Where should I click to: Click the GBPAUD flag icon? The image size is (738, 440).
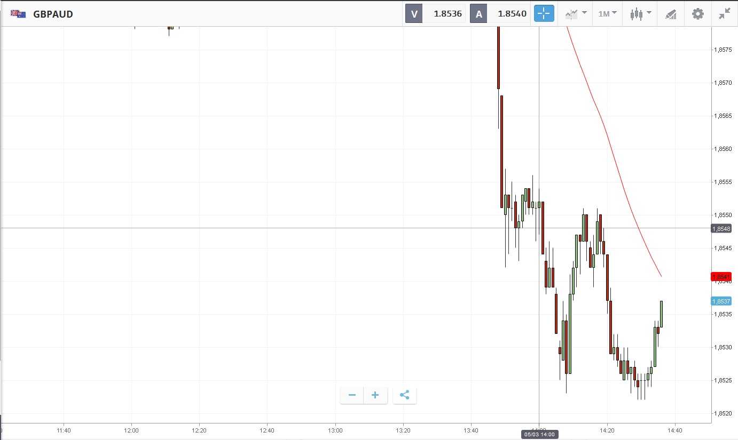[x=18, y=14]
